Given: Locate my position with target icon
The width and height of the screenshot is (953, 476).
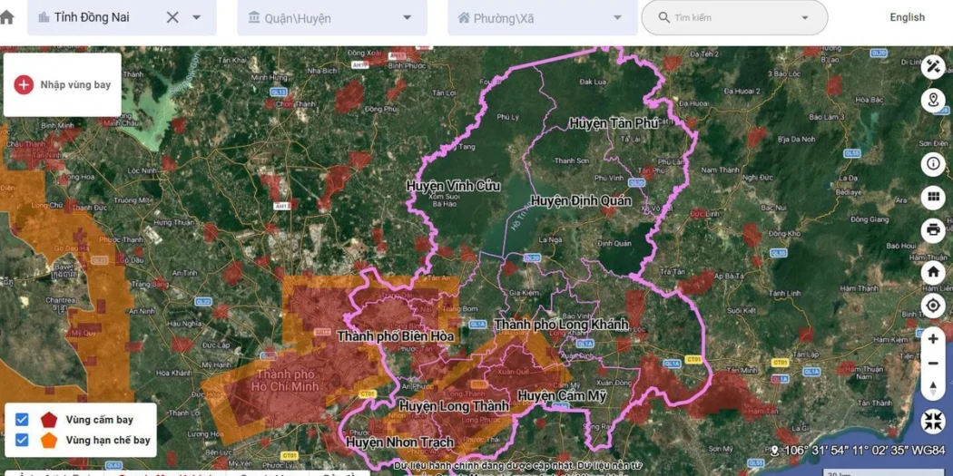Looking at the screenshot, I should pos(932,306).
